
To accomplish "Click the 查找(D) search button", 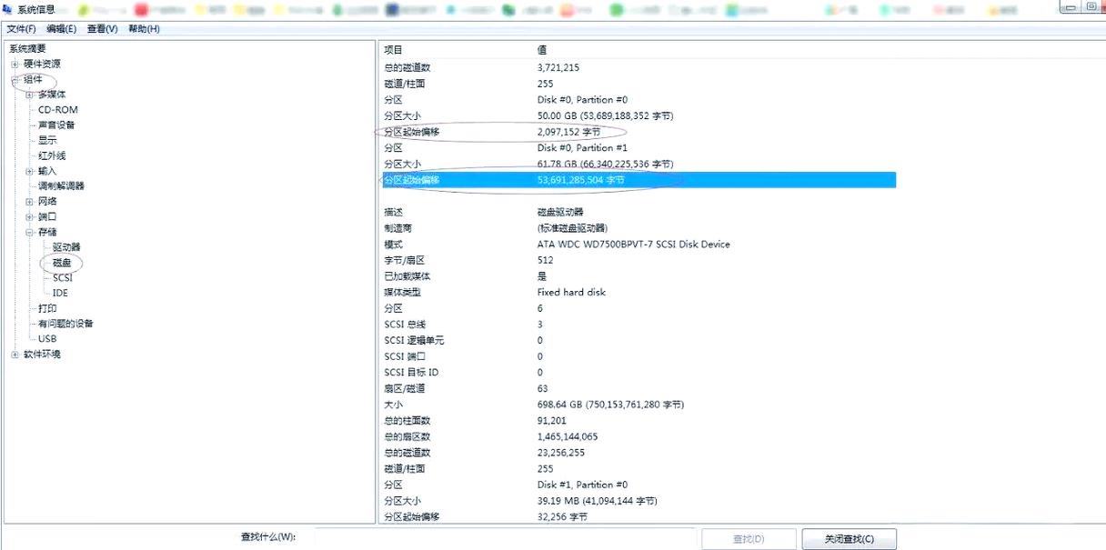I will tap(746, 538).
